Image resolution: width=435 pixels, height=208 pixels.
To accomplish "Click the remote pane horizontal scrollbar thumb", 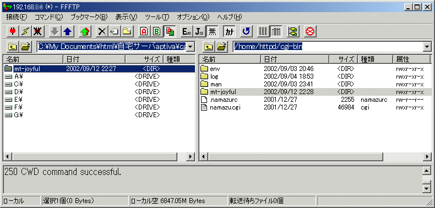I will pos(295,157).
